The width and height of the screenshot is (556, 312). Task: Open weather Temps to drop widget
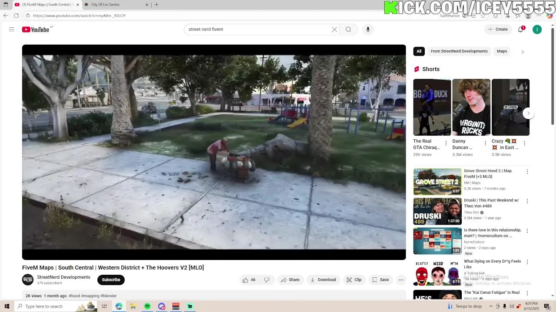(464, 306)
